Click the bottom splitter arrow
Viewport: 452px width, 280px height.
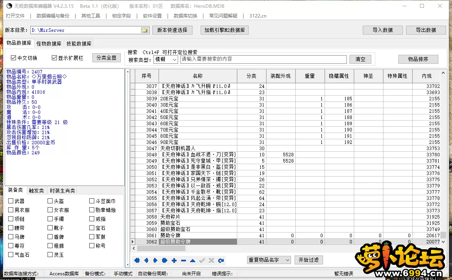(x=128, y=264)
